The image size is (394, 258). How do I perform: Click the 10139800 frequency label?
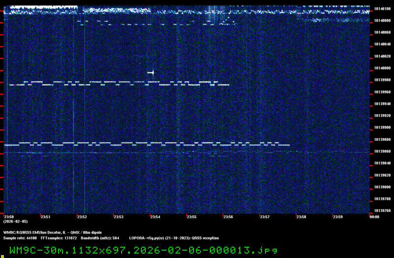point(382,187)
